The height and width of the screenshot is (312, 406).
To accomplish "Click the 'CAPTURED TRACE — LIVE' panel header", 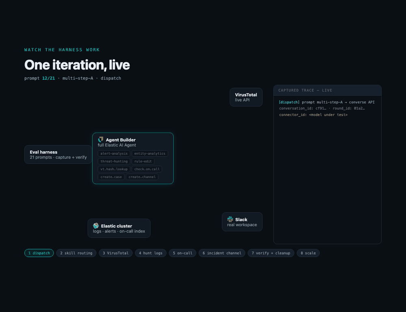I will tap(327, 90).
